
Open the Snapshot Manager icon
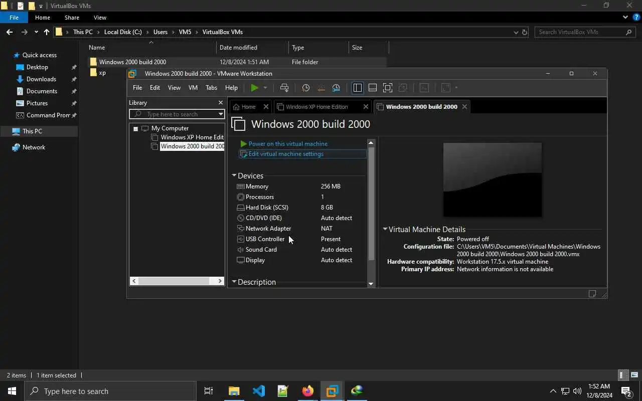click(x=336, y=88)
